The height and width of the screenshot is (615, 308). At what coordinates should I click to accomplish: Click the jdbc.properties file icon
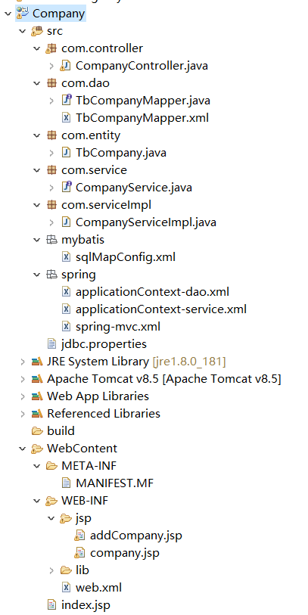pyautogui.click(x=51, y=344)
